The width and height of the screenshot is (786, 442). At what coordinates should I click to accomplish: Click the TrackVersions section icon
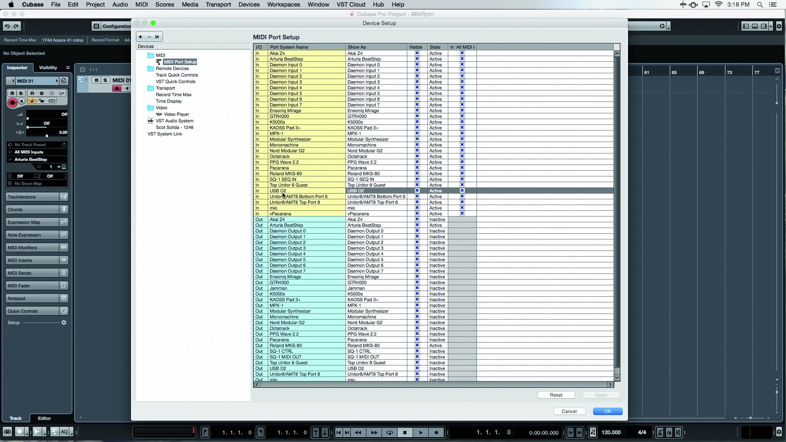64,197
